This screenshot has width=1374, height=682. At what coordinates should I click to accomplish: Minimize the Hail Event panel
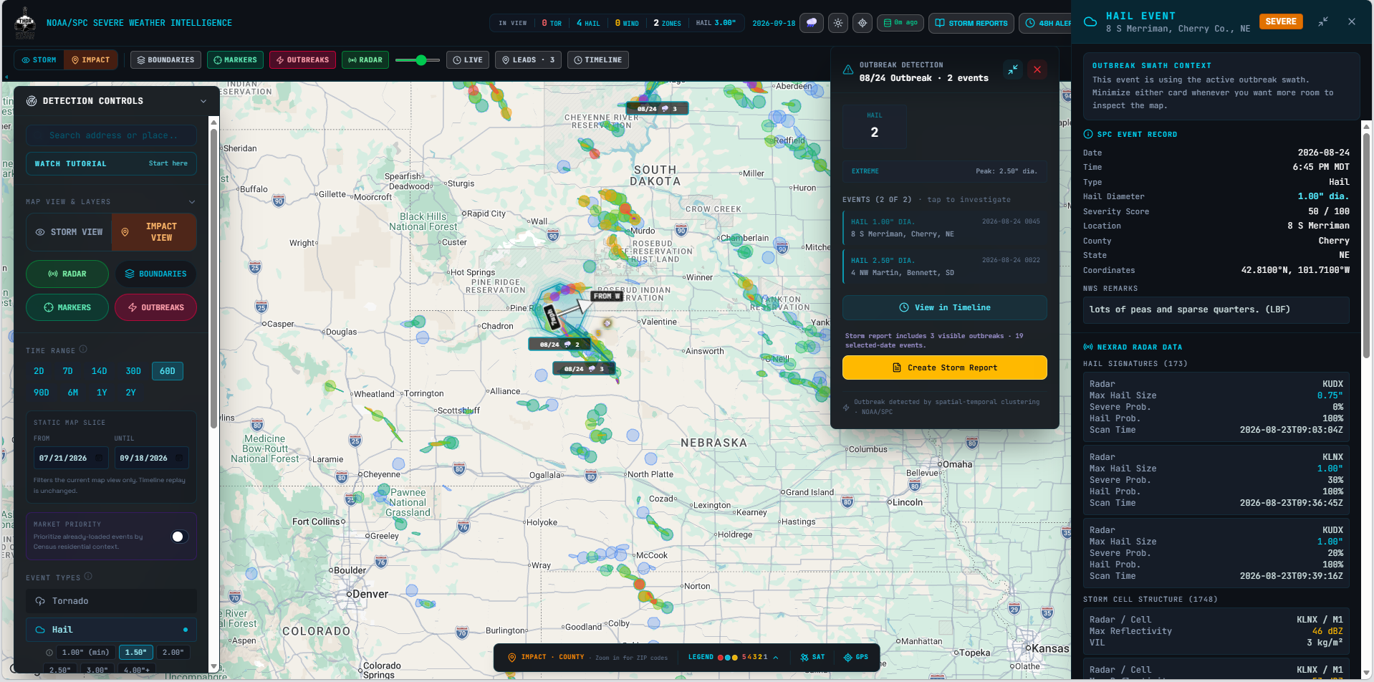(x=1323, y=21)
